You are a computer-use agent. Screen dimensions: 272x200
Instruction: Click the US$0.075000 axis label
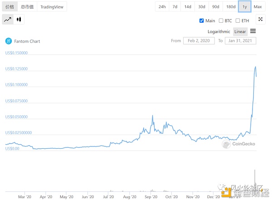[16, 101]
